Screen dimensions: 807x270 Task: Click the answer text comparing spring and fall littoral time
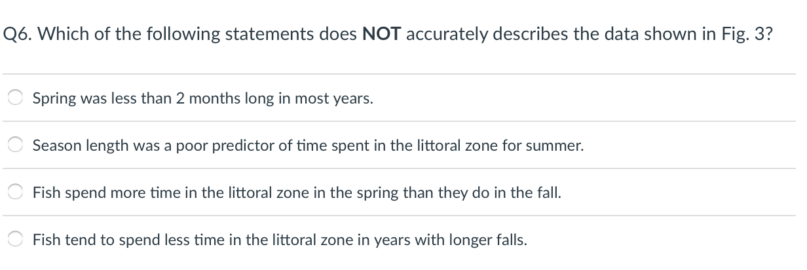tap(297, 193)
